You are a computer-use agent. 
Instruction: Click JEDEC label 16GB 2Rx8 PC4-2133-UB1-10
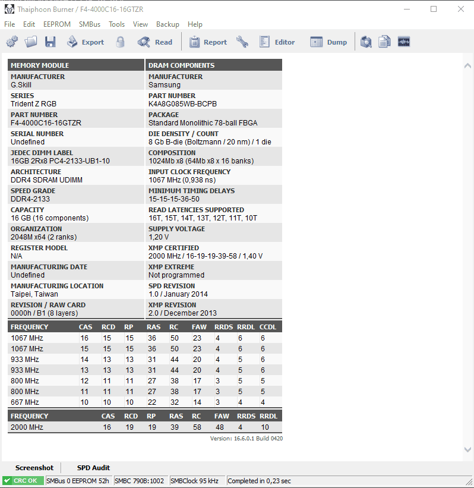click(61, 161)
